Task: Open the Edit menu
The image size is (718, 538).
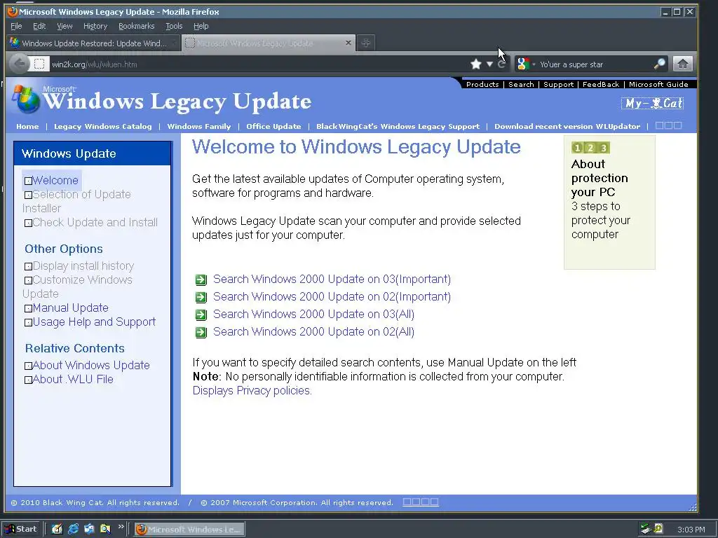Action: (39, 26)
